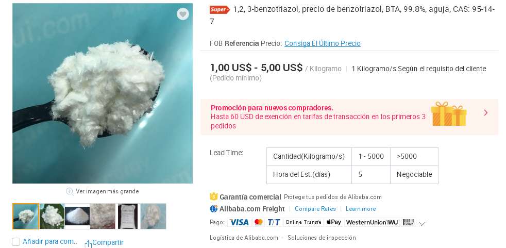Viewport: 506px width, 248px height.
Task: Click the heart favorite icon on product image
Action: [182, 14]
